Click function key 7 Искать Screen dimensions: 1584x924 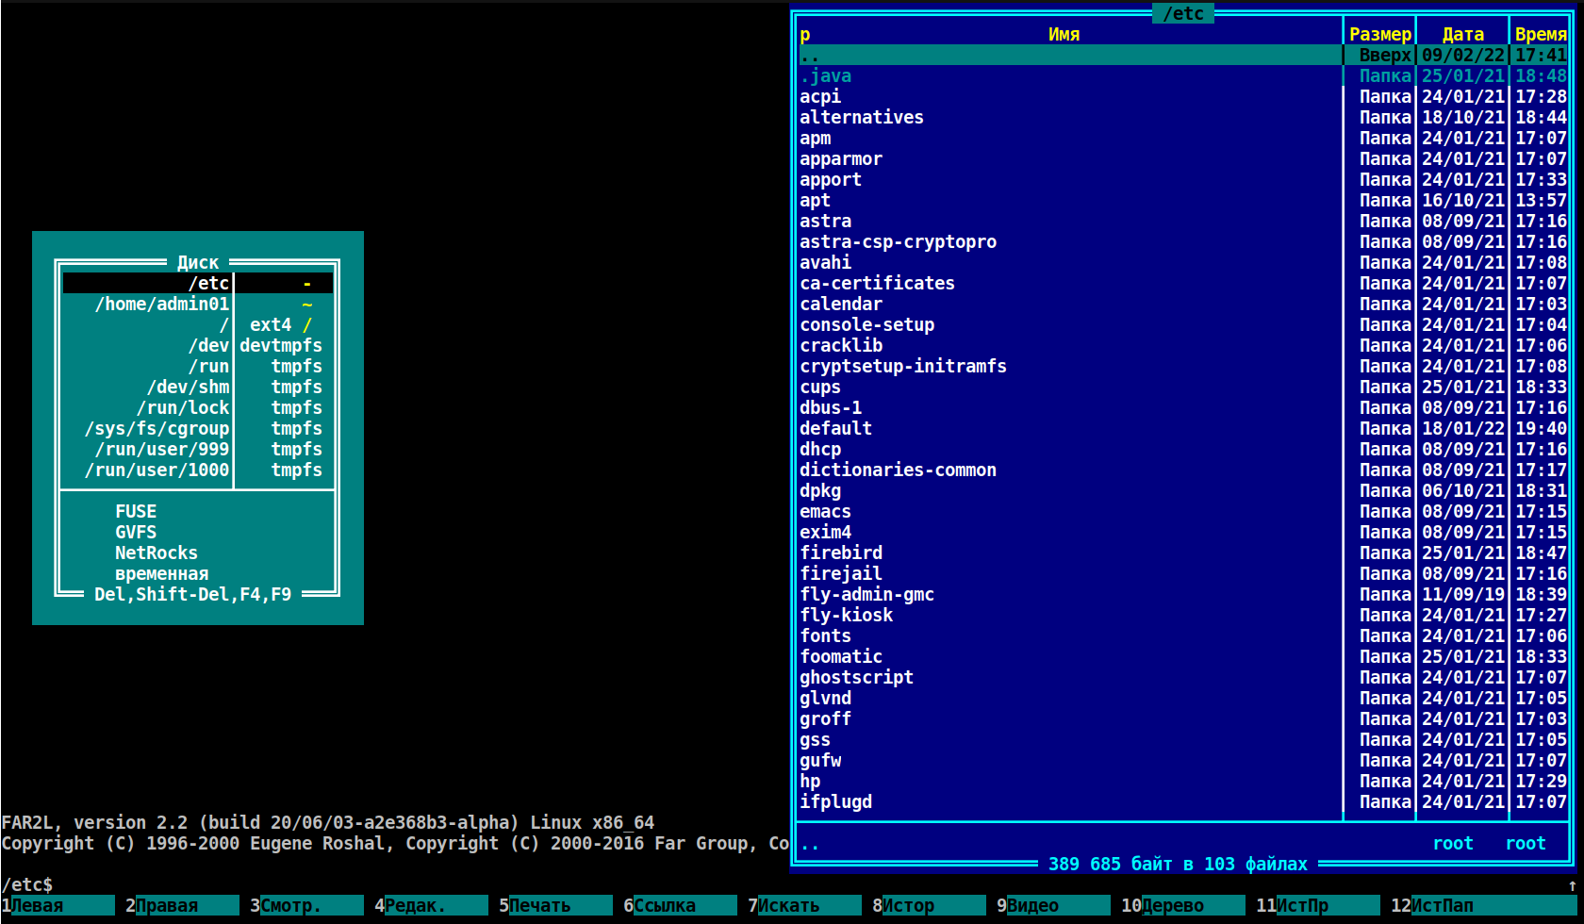point(804,905)
